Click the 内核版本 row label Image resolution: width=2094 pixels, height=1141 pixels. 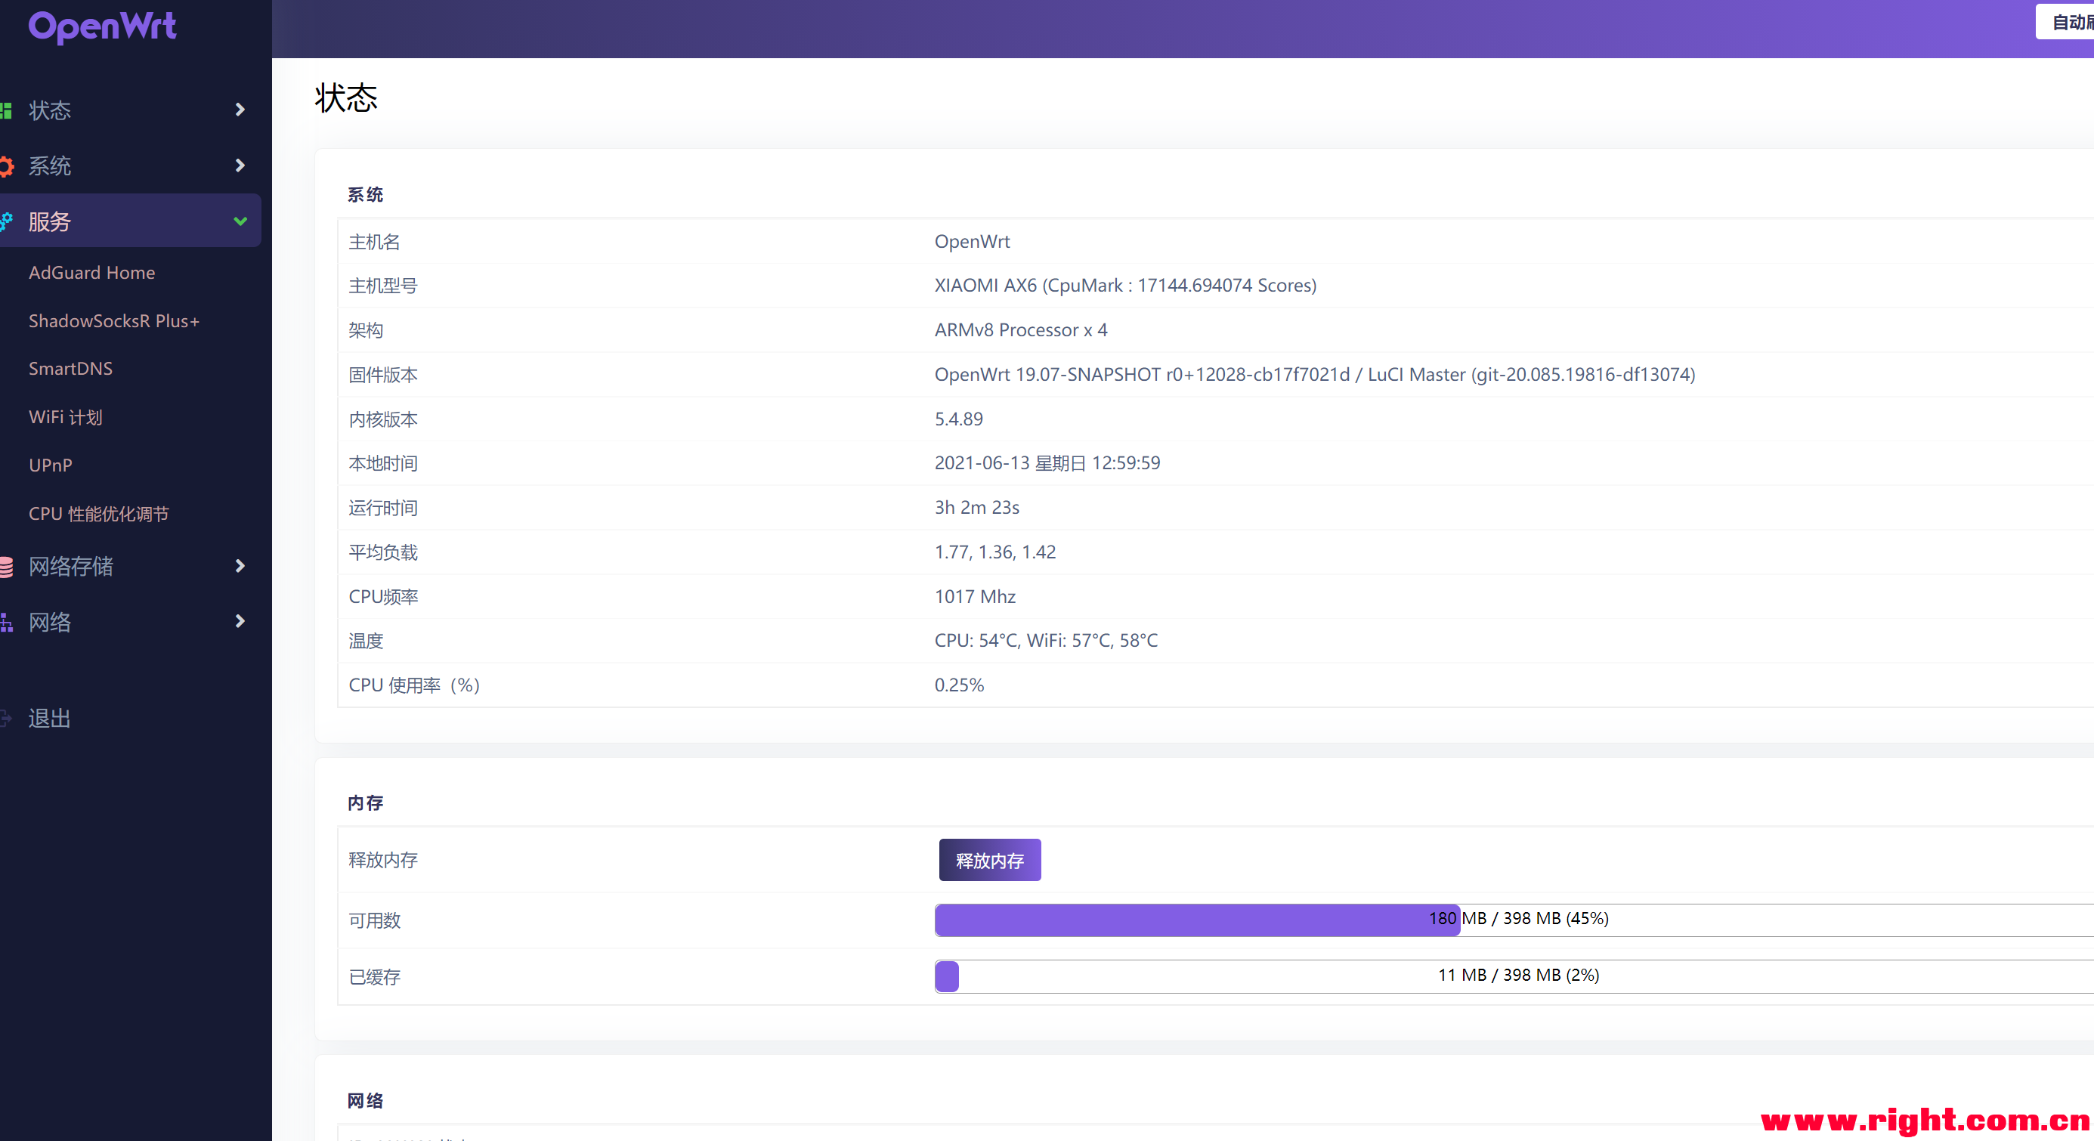point(383,419)
